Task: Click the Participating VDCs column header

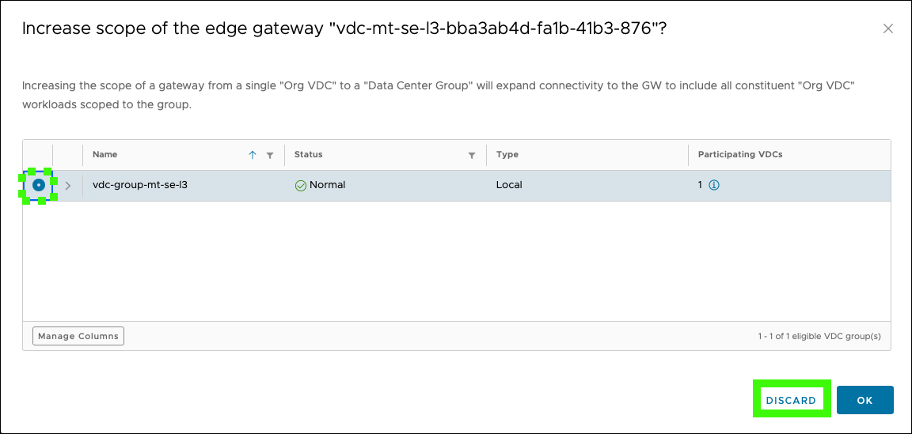Action: [740, 154]
